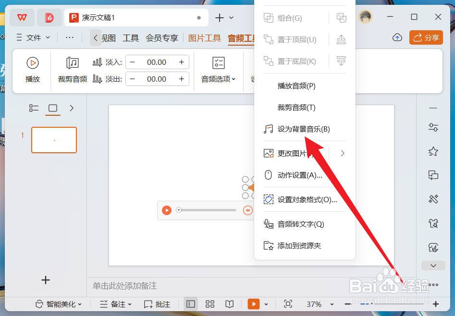Screen dimensions: 455x316
Task: Click the 分享 share button
Action: (x=426, y=36)
